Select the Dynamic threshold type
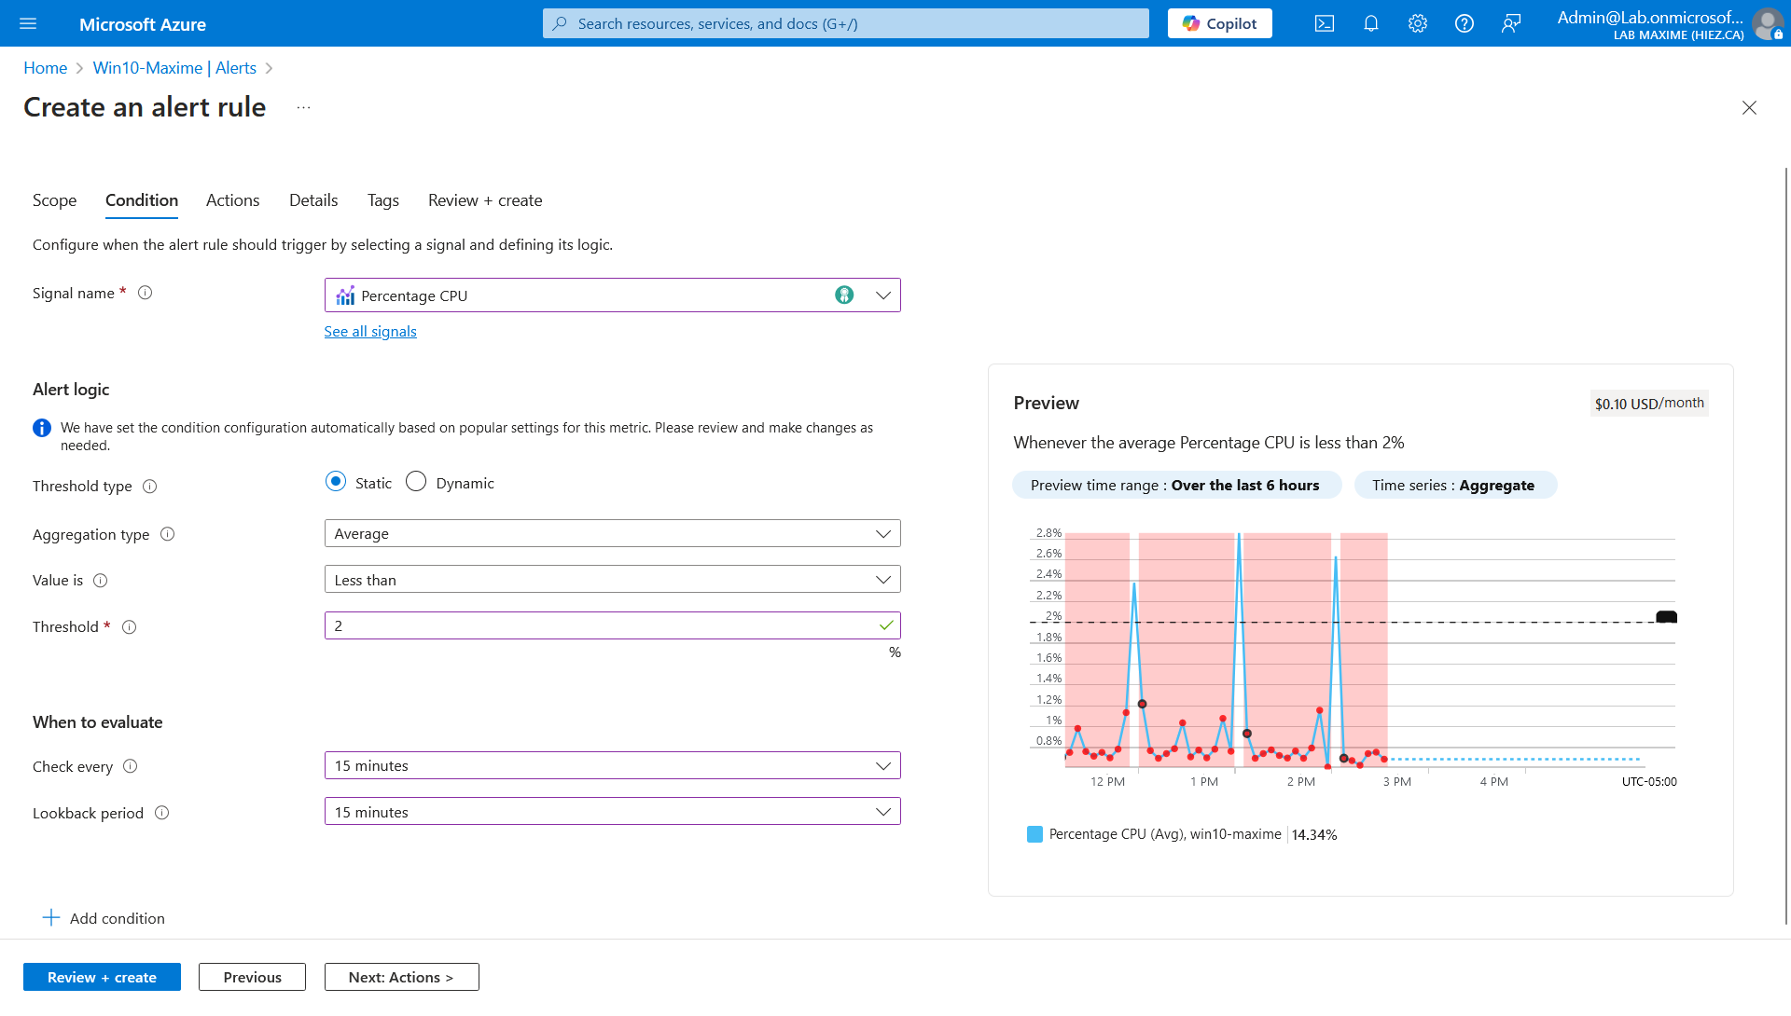Image resolution: width=1791 pixels, height=1016 pixels. click(416, 482)
